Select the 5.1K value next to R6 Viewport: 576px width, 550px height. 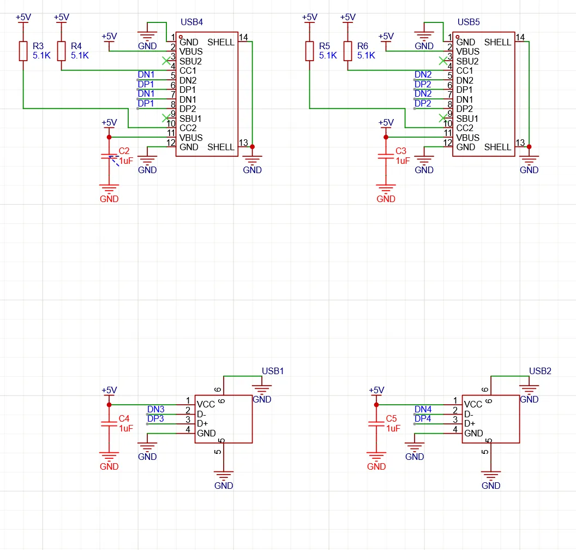tap(366, 56)
